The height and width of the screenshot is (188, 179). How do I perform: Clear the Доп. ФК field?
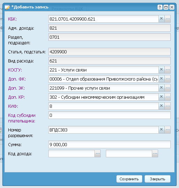tap(161, 79)
